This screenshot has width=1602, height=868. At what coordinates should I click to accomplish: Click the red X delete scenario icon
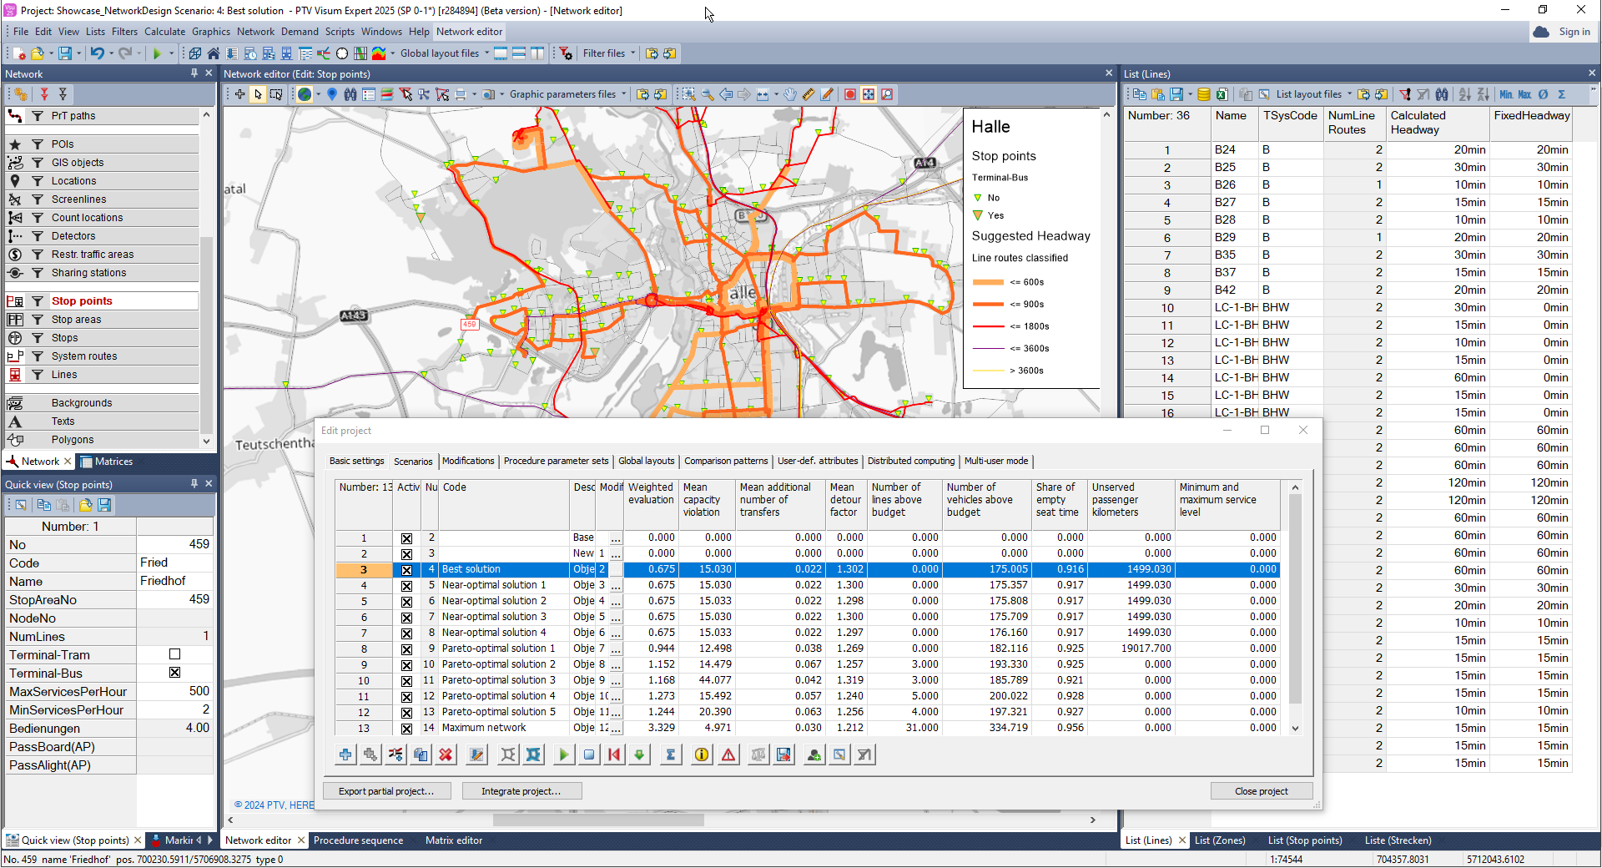(446, 754)
